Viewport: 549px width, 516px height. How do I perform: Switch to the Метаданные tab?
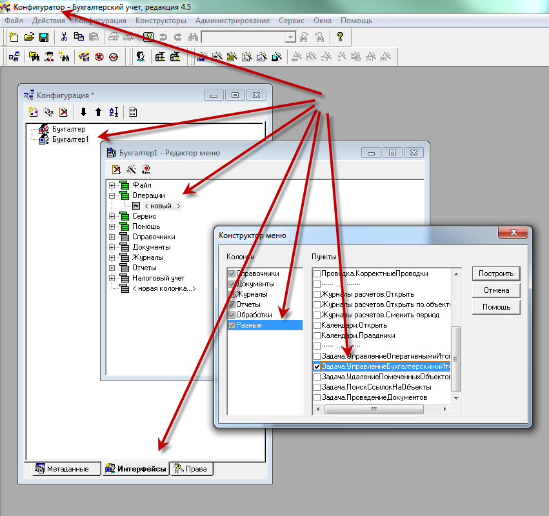(x=62, y=469)
